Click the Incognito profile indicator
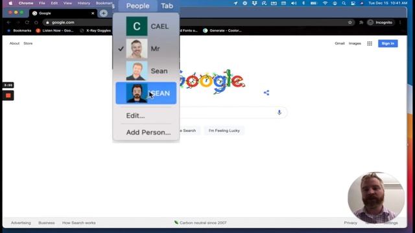This screenshot has width=415, height=233. [x=380, y=23]
